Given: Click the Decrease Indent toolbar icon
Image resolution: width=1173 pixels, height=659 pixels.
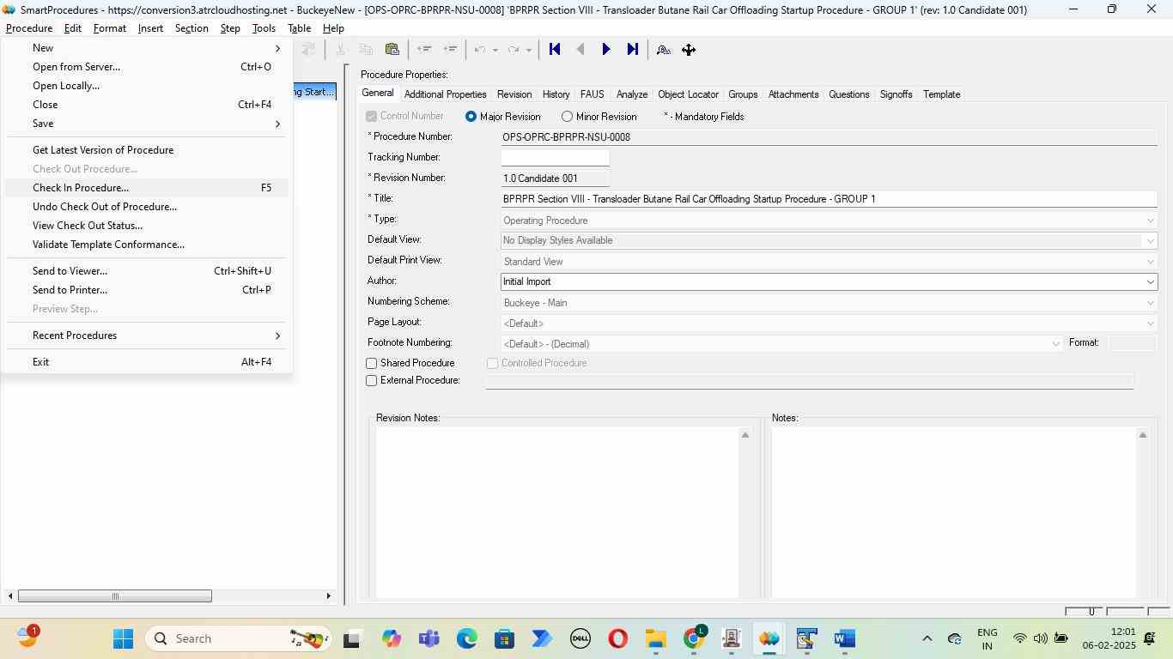Looking at the screenshot, I should pos(424,50).
